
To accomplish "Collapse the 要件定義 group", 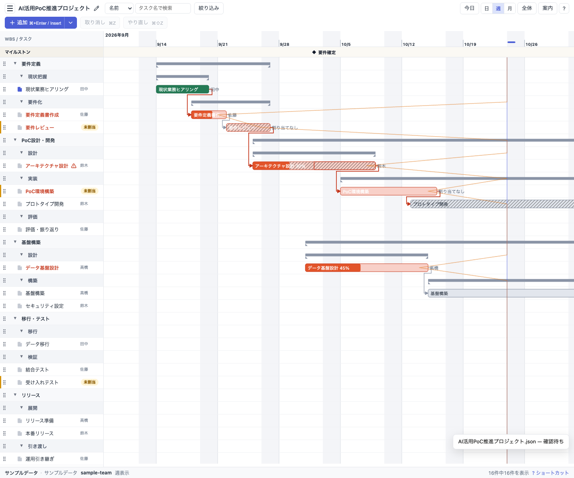I will click(x=15, y=64).
